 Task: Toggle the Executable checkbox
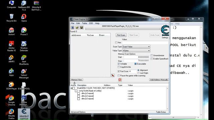point(135,64)
